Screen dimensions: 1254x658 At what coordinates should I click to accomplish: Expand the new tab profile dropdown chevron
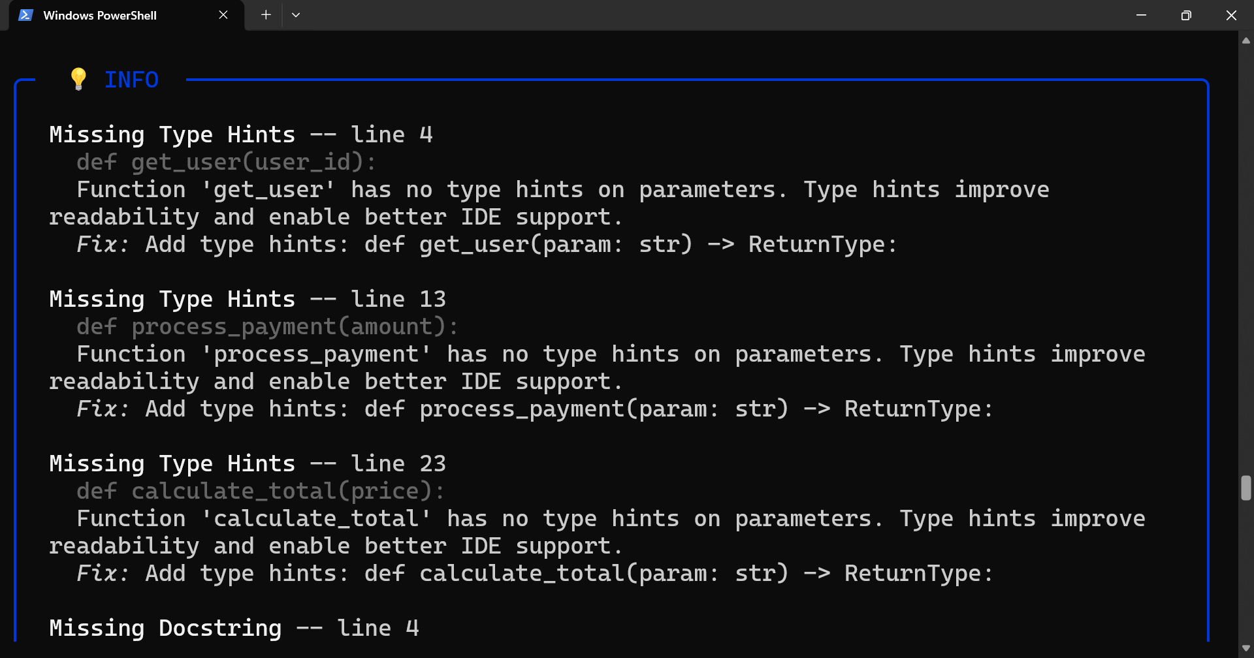pos(296,15)
